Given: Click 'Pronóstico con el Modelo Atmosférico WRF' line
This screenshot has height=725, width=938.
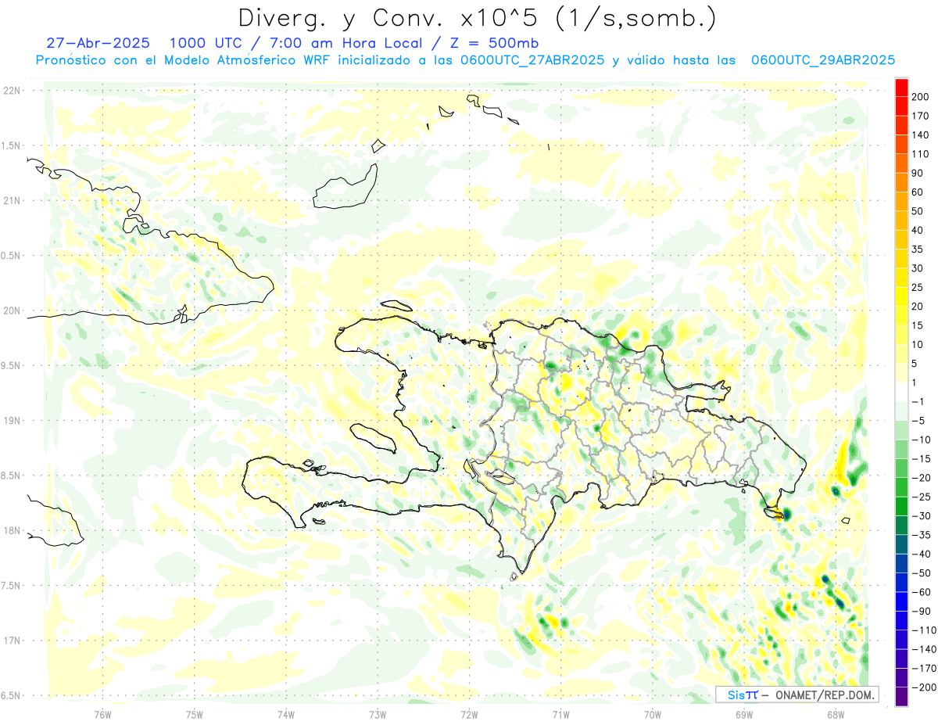Looking at the screenshot, I should (184, 60).
